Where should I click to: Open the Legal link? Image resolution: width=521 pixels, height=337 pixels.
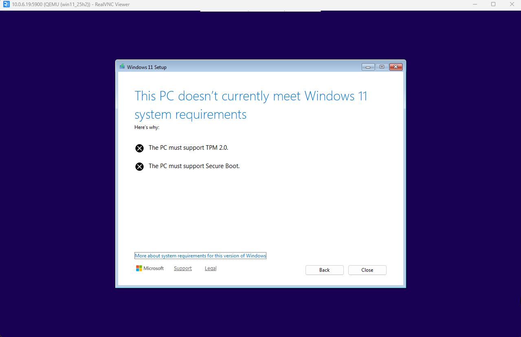click(x=210, y=268)
